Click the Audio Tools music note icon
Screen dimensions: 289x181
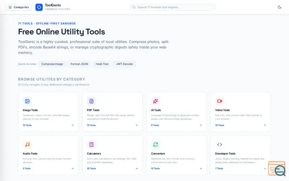27,144
